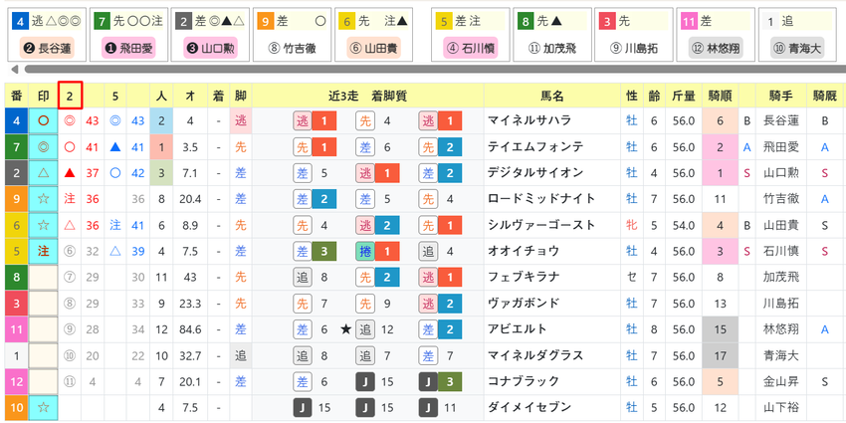Open horse マイネルサハラ

pyautogui.click(x=529, y=120)
